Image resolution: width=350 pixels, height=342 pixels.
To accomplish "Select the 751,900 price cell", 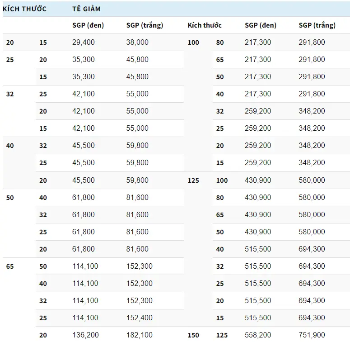I will tap(312, 335).
